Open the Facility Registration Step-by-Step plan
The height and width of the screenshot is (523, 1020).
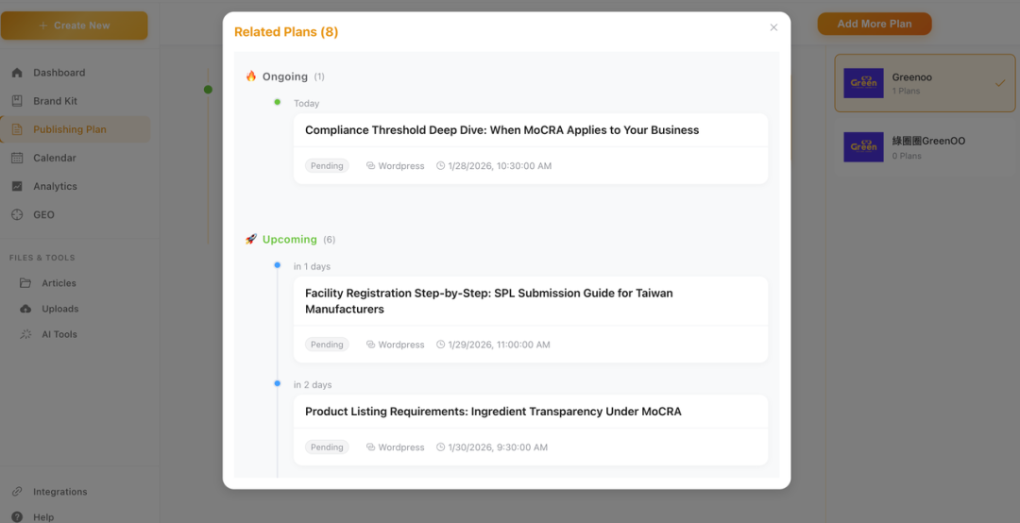point(488,301)
